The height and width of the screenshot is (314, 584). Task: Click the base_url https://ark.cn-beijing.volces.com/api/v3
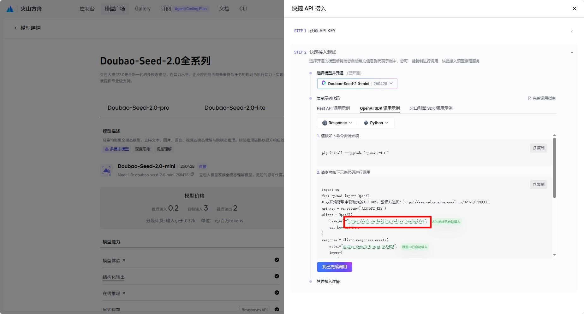pos(386,221)
